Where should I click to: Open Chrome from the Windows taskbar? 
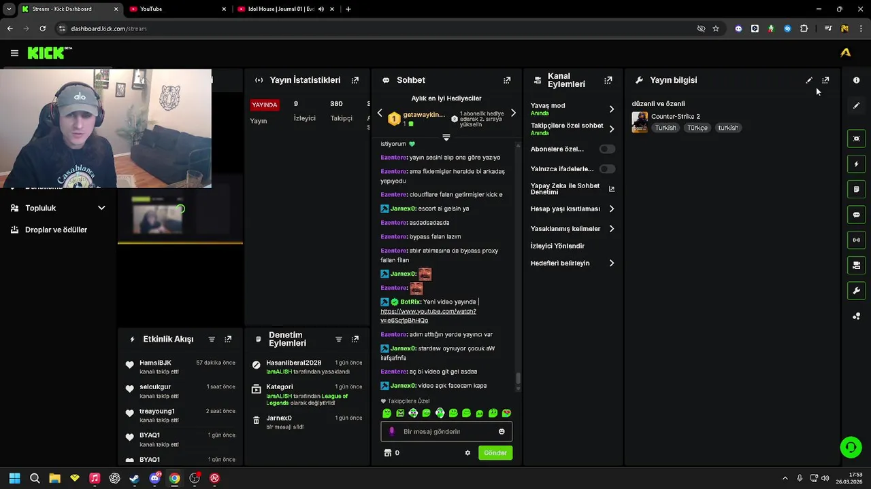[x=174, y=478]
